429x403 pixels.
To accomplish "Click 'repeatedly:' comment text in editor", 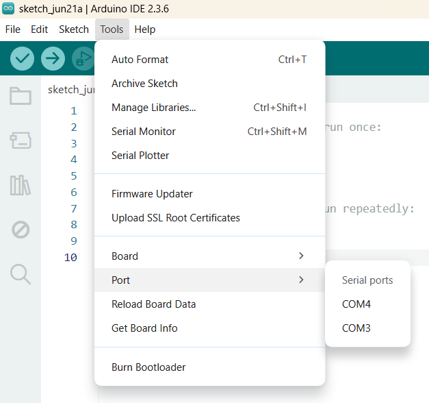I will pos(378,209).
